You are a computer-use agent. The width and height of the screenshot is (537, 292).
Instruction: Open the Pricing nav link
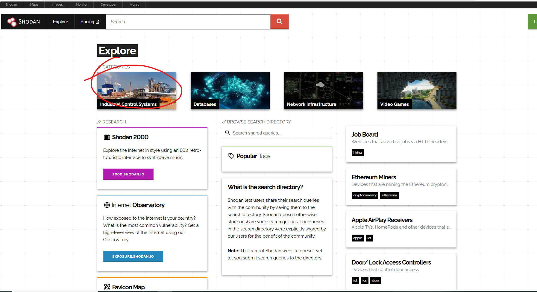click(x=90, y=22)
